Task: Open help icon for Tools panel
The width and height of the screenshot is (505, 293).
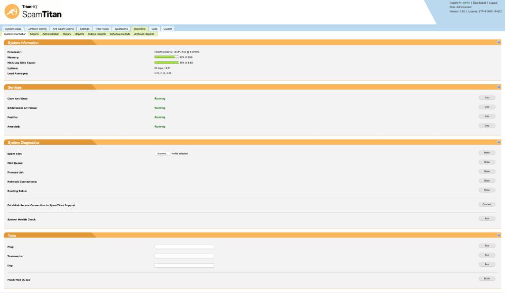Action: (498, 235)
